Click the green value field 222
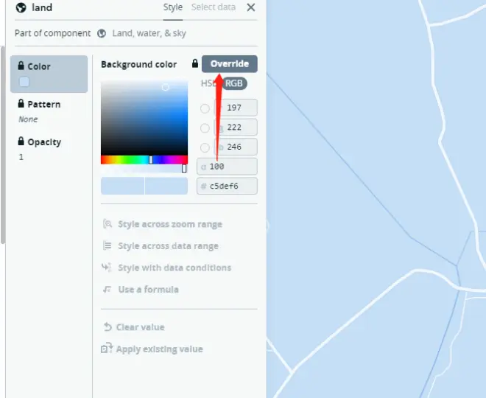 click(236, 128)
